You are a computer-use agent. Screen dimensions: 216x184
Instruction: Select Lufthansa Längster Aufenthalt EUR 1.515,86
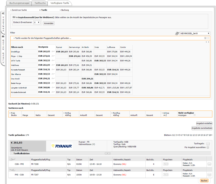click(113, 88)
